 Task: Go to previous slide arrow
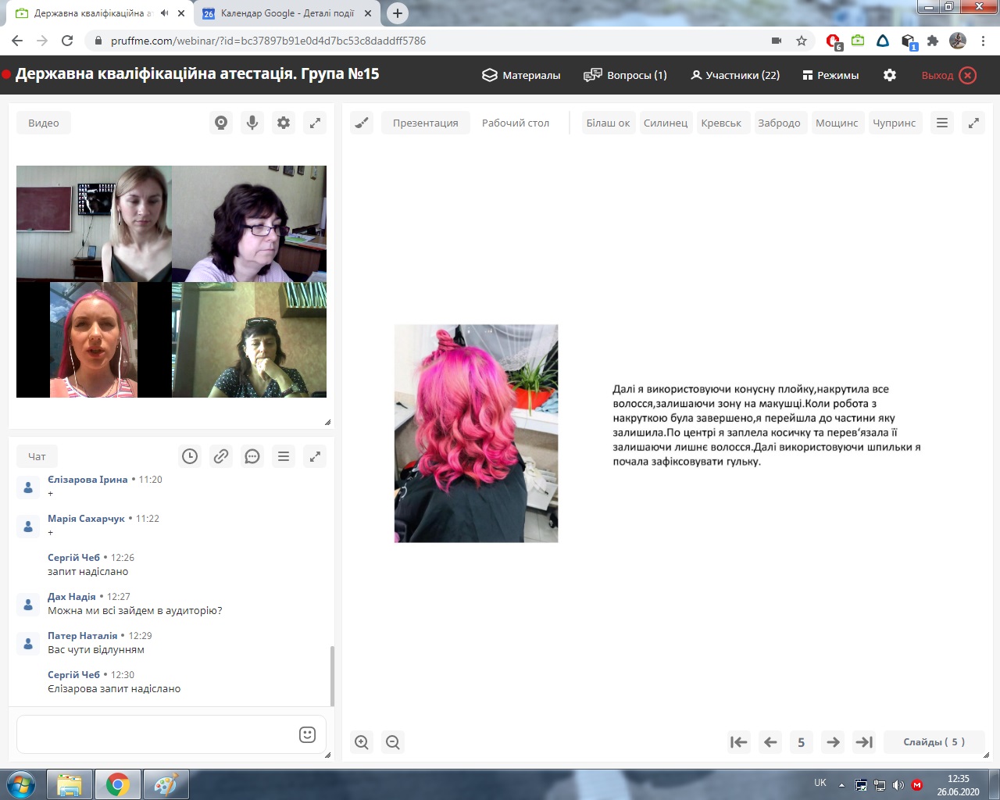770,742
